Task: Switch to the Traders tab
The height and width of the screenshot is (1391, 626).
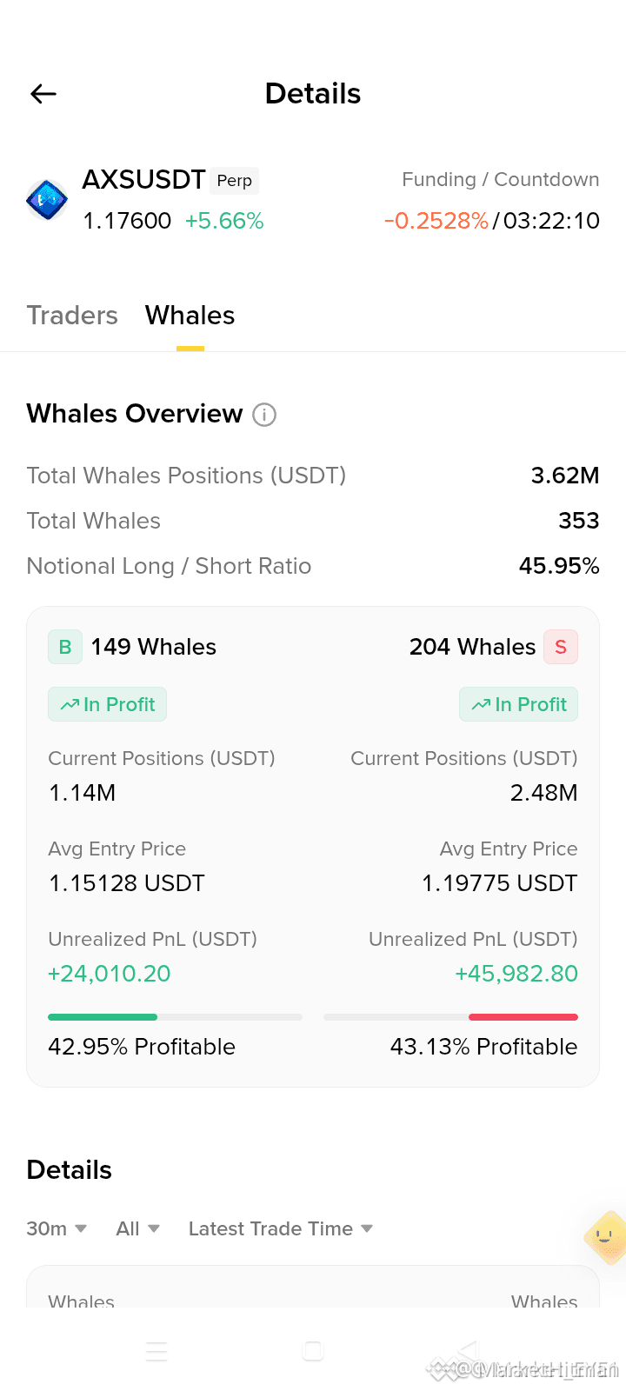Action: (x=72, y=315)
